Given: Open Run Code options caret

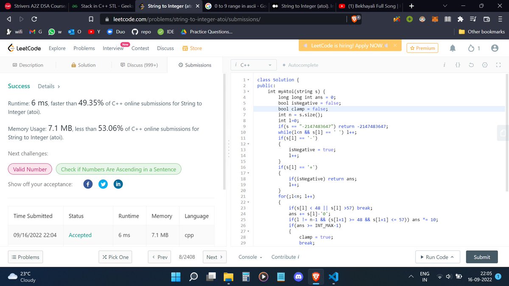Looking at the screenshot, I should click(x=452, y=257).
